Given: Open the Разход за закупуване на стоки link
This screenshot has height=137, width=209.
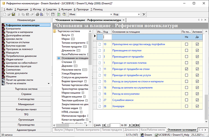Looking at the screenshot, I should click(138, 81).
